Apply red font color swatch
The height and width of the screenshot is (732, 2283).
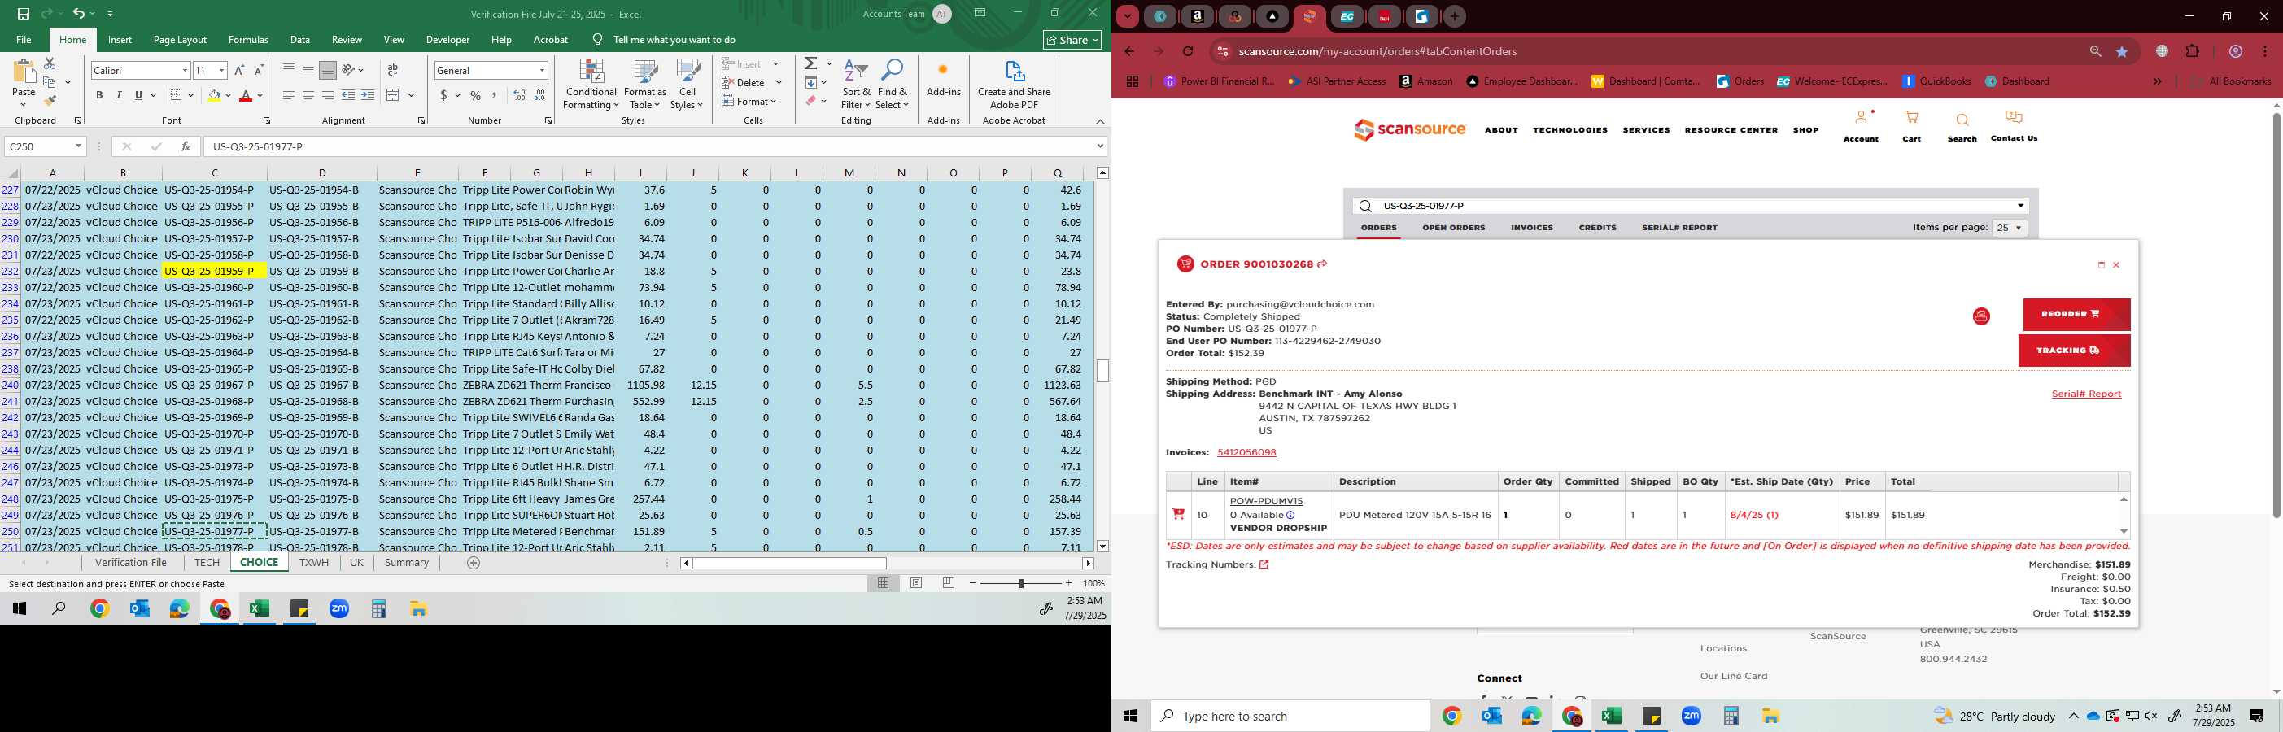(247, 95)
